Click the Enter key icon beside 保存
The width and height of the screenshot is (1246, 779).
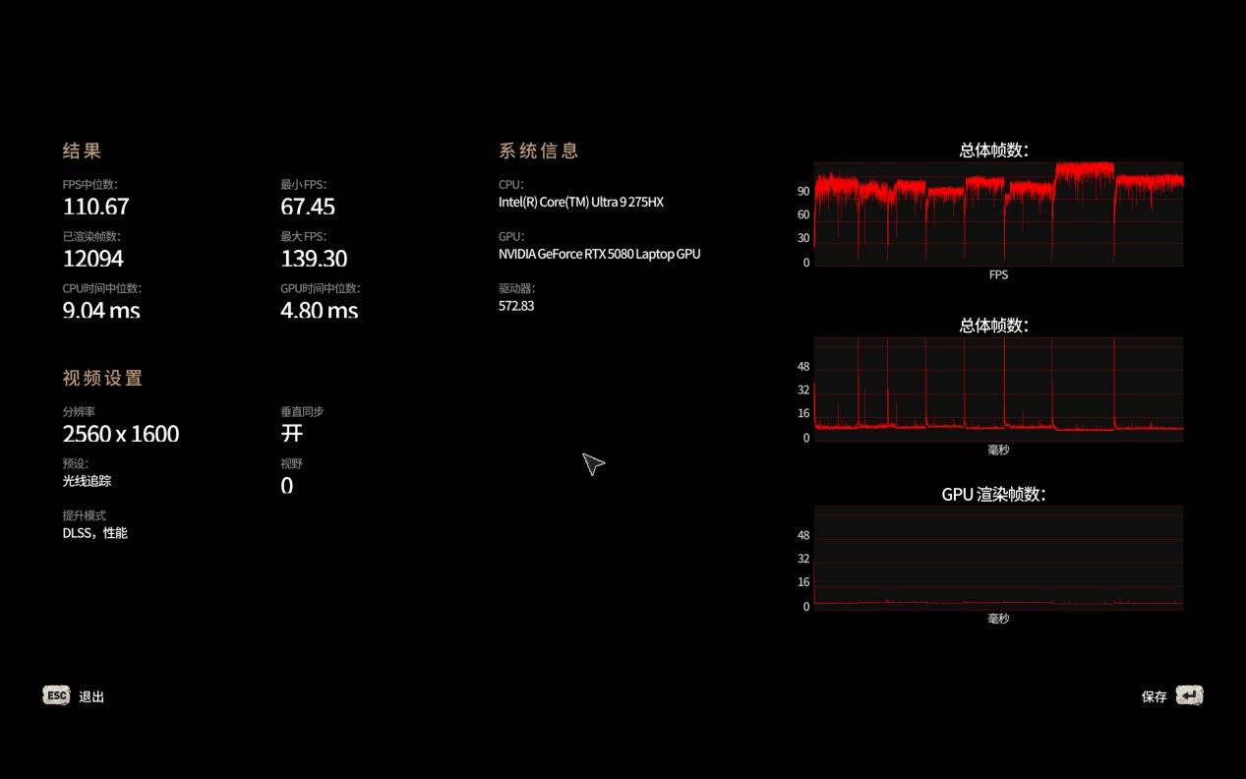(x=1189, y=695)
